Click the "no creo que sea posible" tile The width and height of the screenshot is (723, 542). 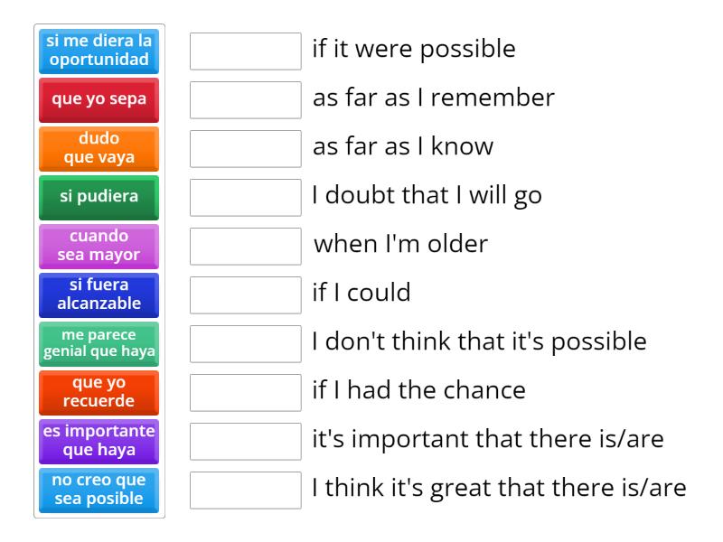point(99,490)
